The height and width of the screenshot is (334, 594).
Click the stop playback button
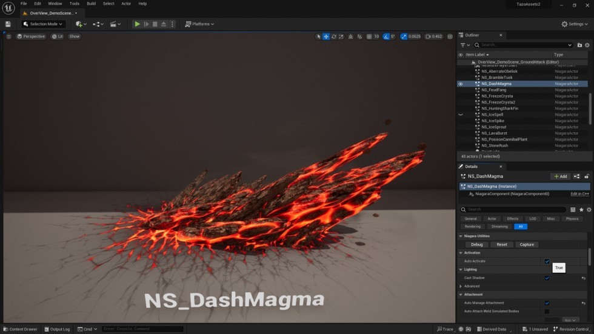(x=155, y=24)
